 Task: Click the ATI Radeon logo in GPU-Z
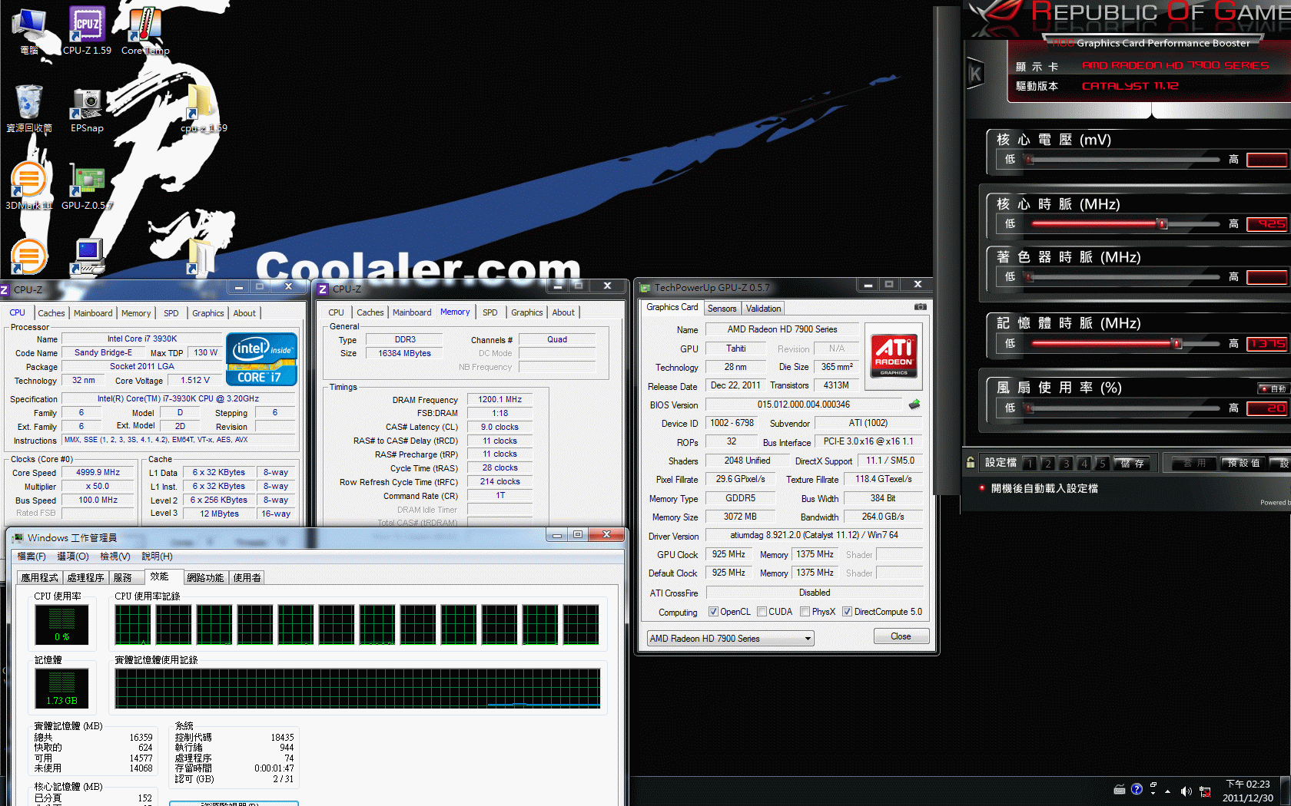coord(894,356)
